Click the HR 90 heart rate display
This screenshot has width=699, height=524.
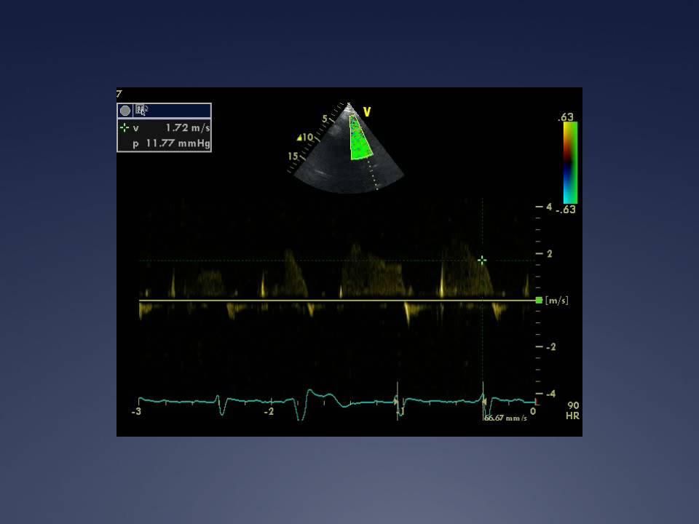[x=572, y=410]
